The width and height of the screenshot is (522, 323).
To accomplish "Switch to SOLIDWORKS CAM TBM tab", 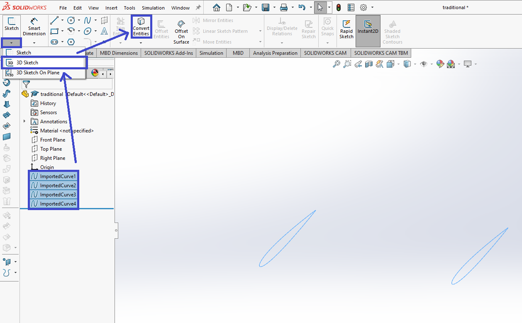I will click(x=381, y=53).
